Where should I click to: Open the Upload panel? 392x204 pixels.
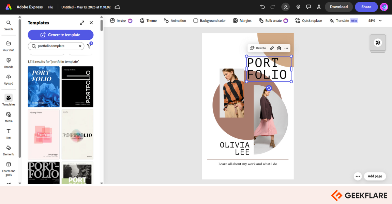[x=9, y=79]
